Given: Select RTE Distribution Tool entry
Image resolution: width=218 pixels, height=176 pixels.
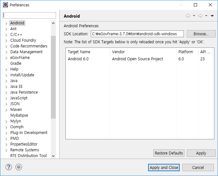Looking at the screenshot, I should click(28, 156).
